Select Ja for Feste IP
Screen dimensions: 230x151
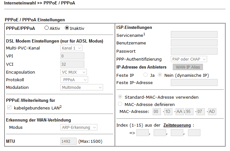tap(146, 75)
